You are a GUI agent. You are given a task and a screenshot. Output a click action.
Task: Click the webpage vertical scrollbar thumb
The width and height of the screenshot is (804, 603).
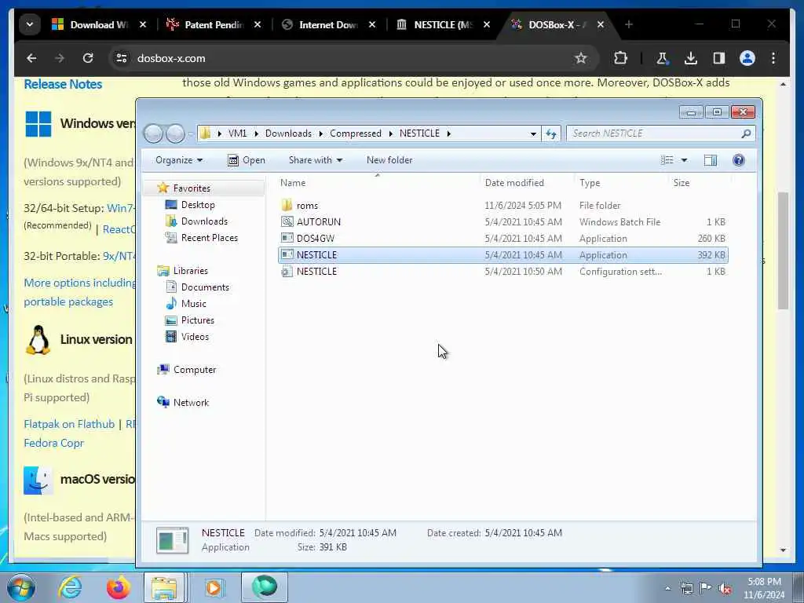783,250
